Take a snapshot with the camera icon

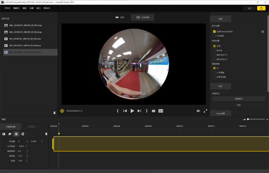[x=154, y=111]
